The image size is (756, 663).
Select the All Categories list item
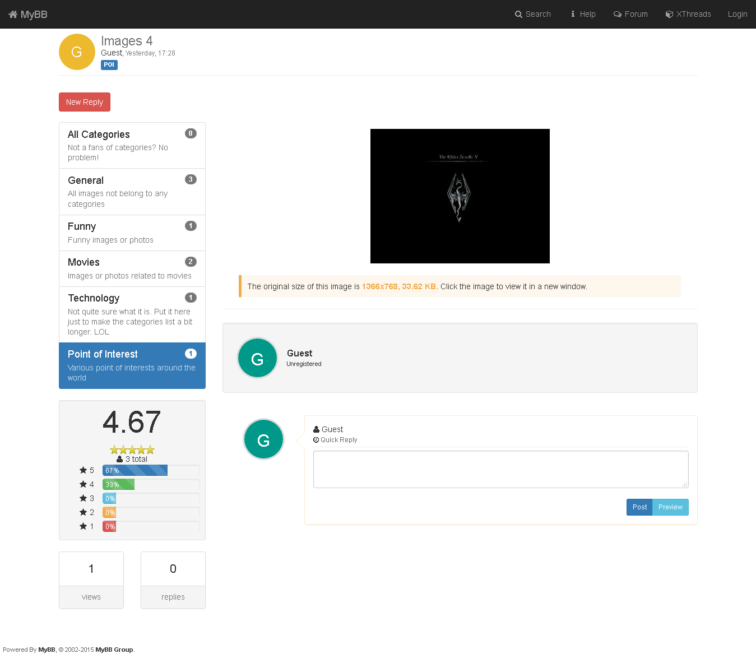pyautogui.click(x=132, y=145)
